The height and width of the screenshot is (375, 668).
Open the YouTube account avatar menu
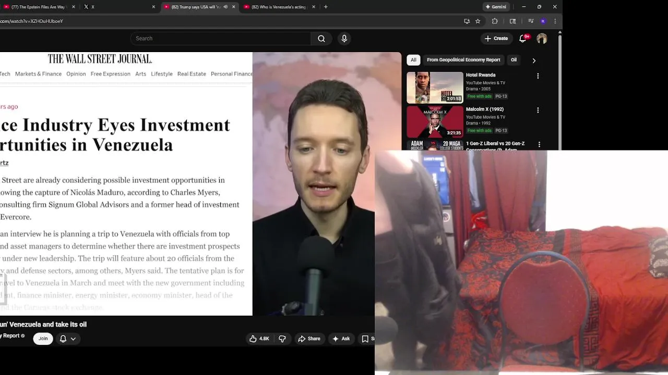coord(542,39)
